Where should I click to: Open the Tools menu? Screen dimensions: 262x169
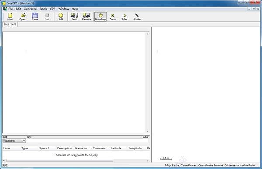[x=43, y=9]
